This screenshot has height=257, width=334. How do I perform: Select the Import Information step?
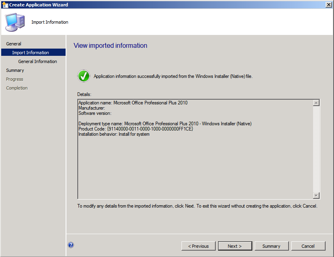pyautogui.click(x=33, y=52)
